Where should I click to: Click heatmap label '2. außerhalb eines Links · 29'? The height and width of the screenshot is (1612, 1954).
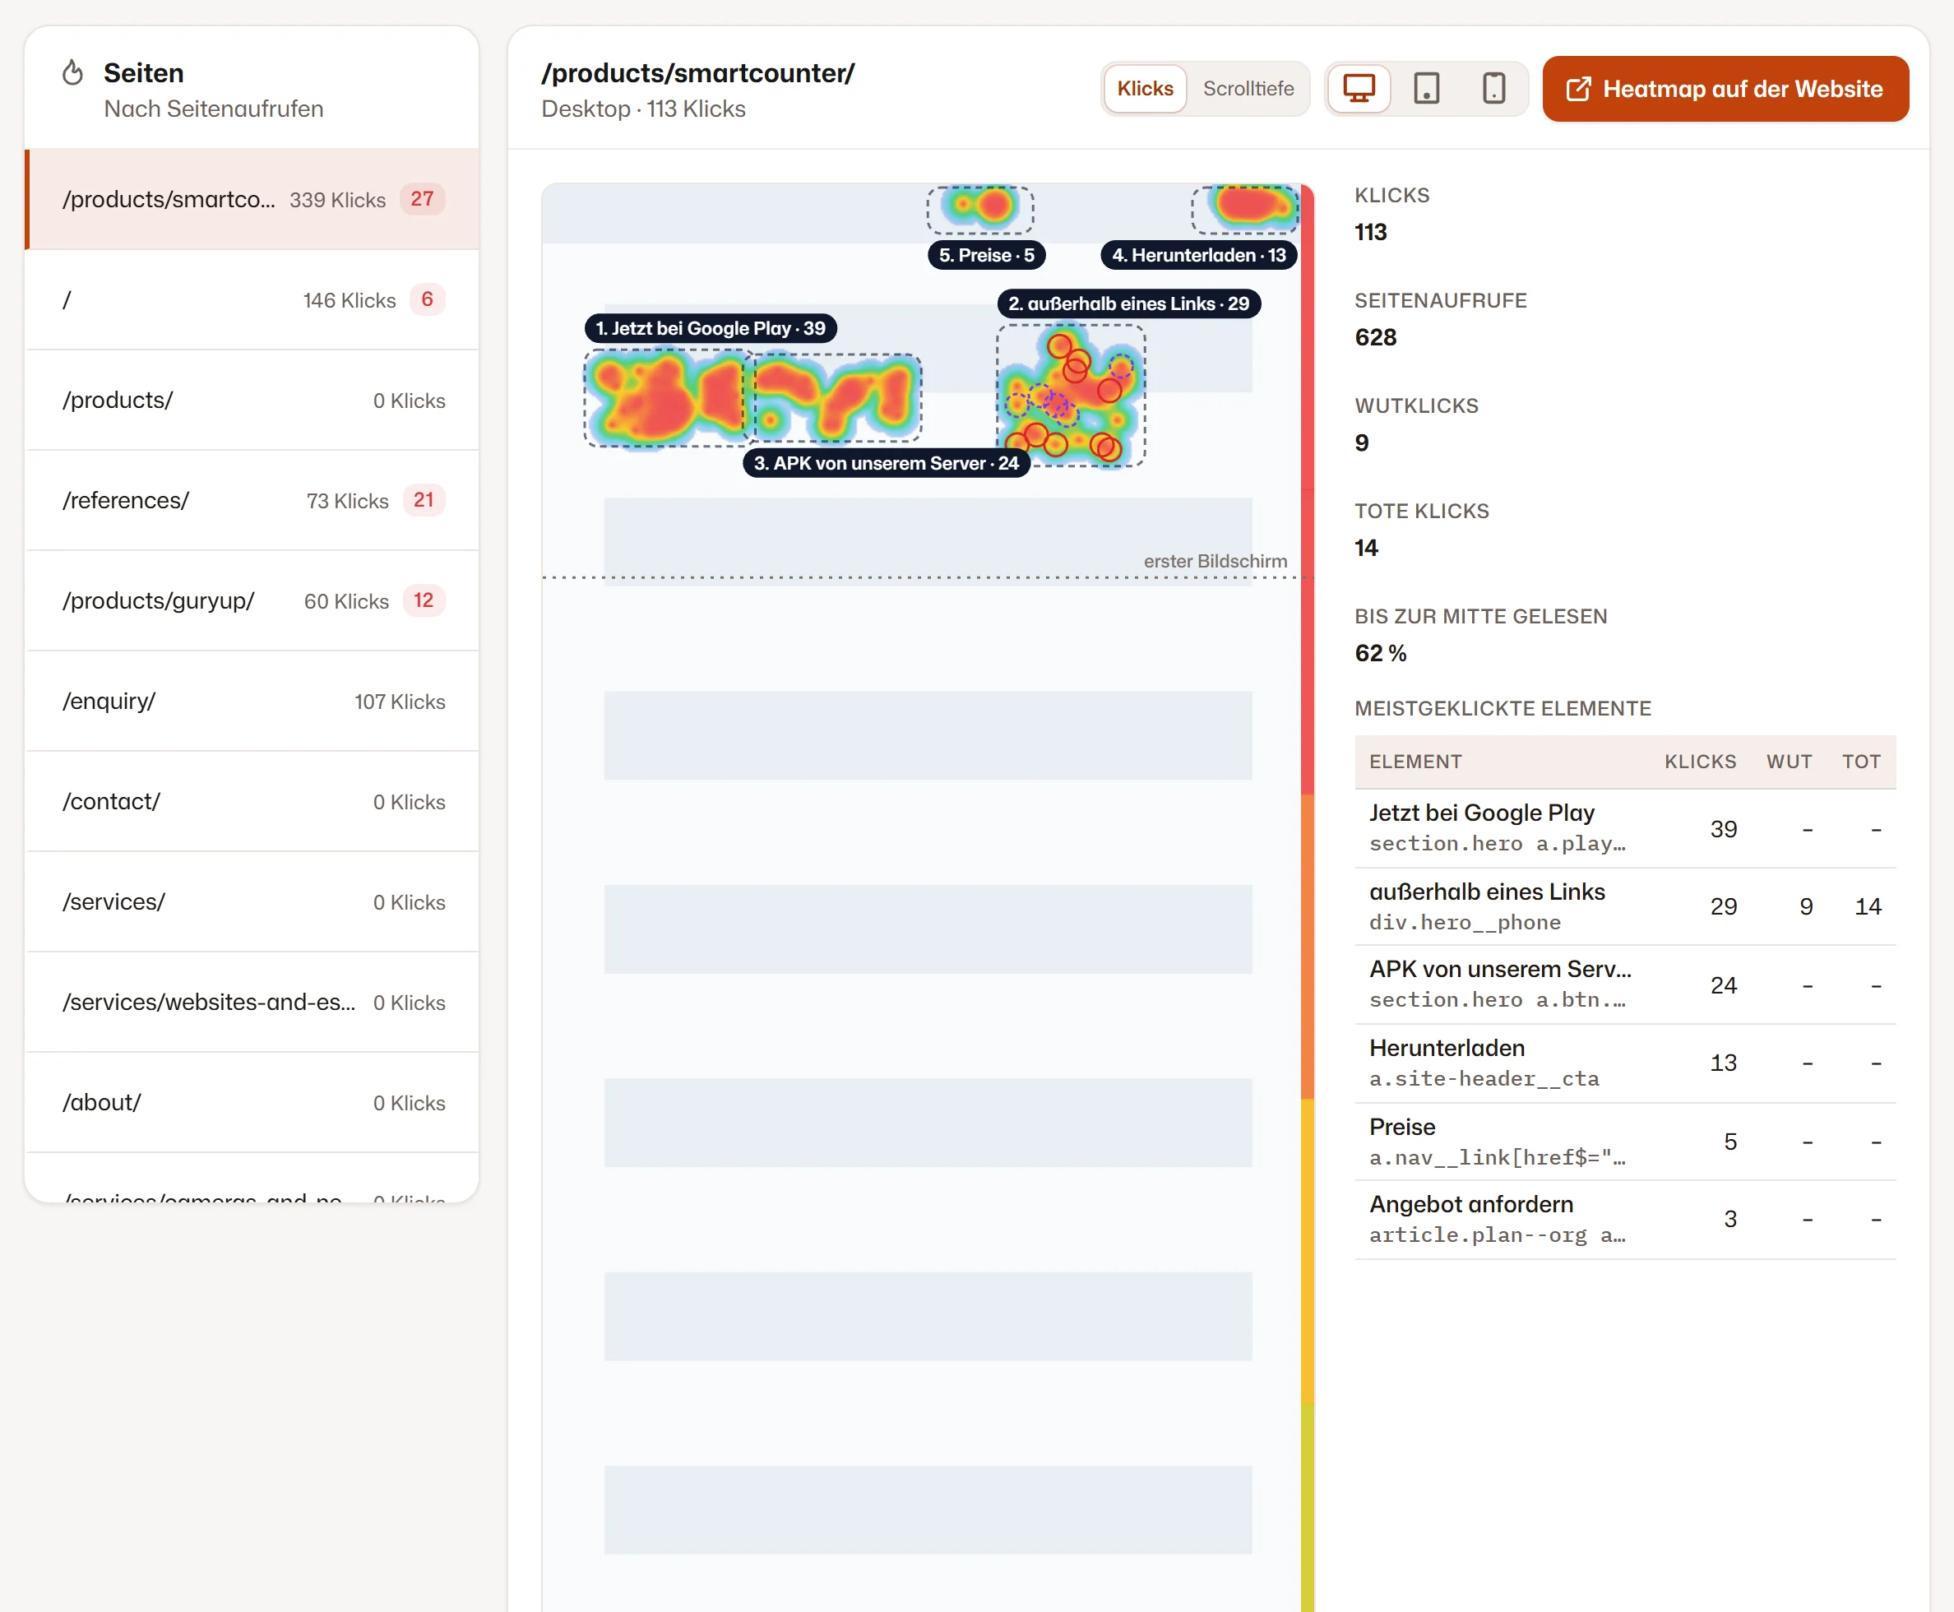1129,303
